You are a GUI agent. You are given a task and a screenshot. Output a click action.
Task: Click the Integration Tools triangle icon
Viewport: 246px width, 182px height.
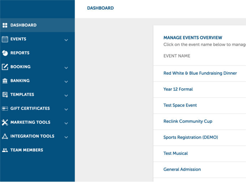point(5,136)
